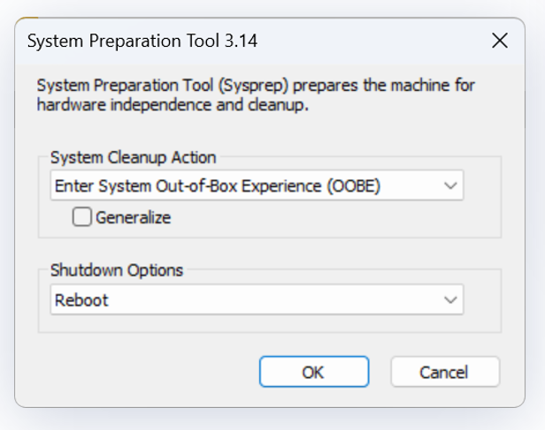The height and width of the screenshot is (430, 545).
Task: Click the "Generalize" label text
Action: pos(133,217)
